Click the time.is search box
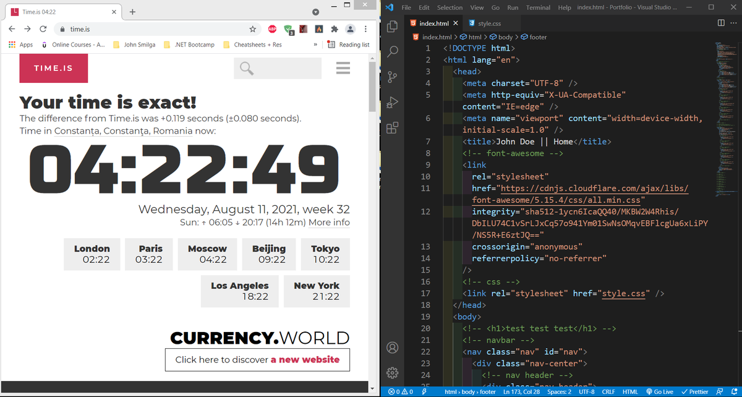742x397 pixels. (278, 68)
